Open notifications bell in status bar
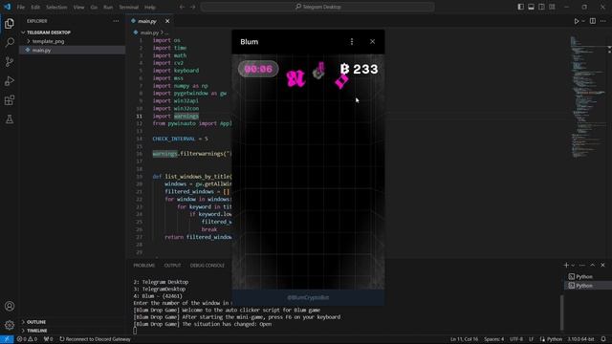 (x=603, y=339)
